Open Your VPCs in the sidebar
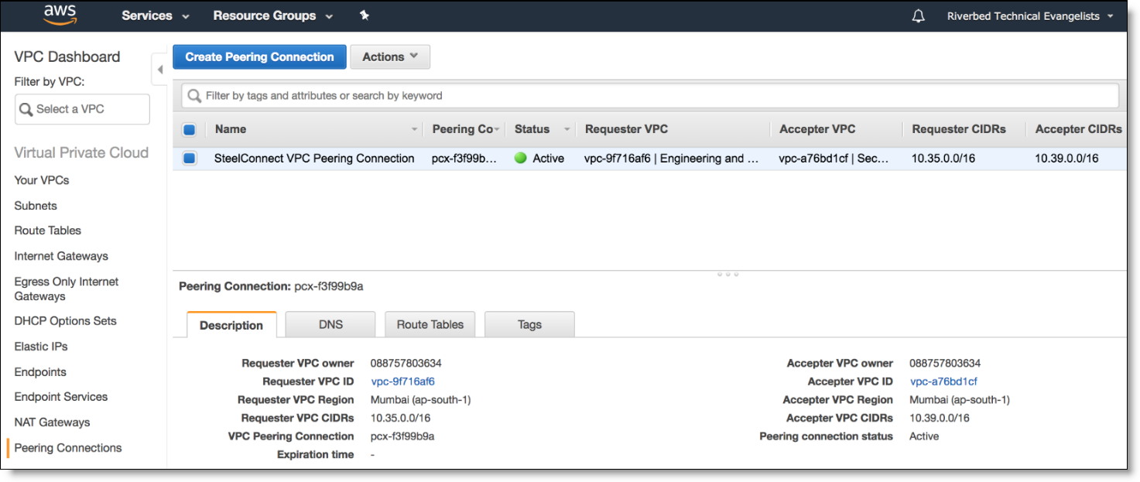Image resolution: width=1140 pixels, height=482 pixels. (42, 180)
